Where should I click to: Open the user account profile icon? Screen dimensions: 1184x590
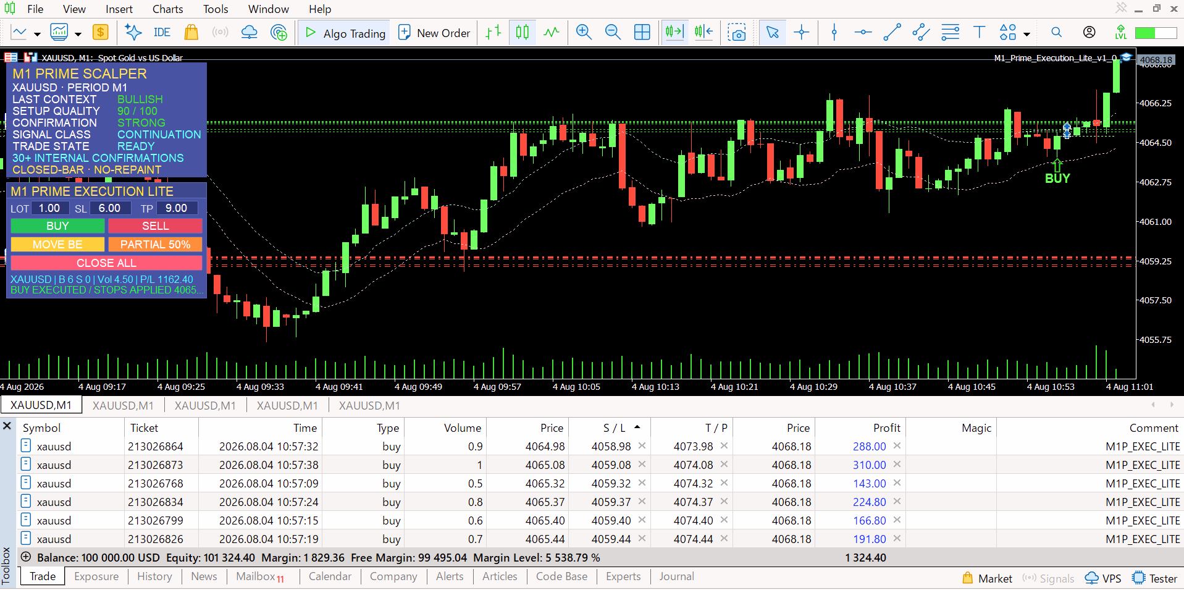pos(1090,33)
